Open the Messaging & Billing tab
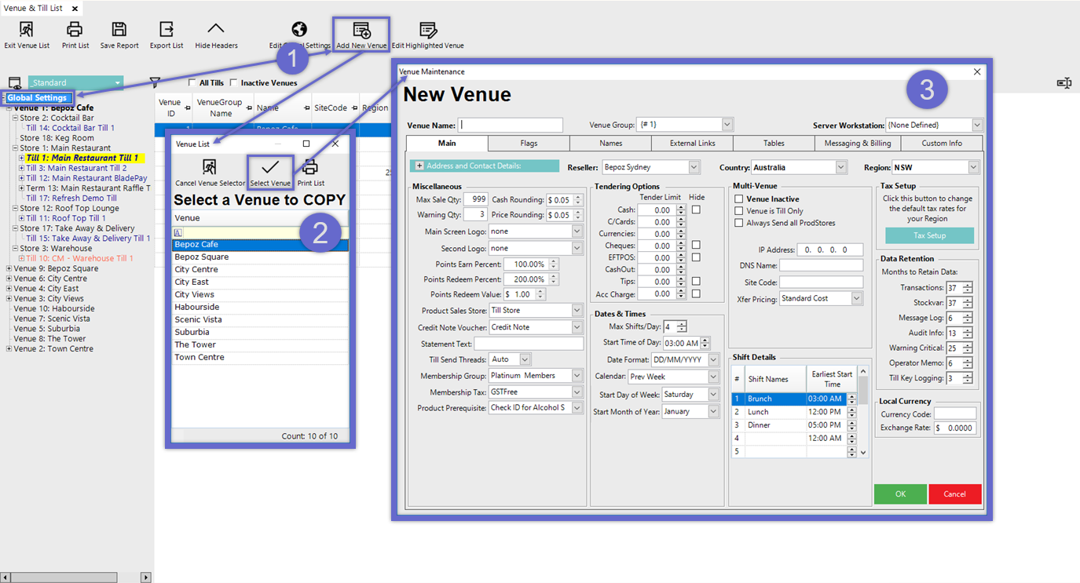This screenshot has height=583, width=1080. coord(858,144)
